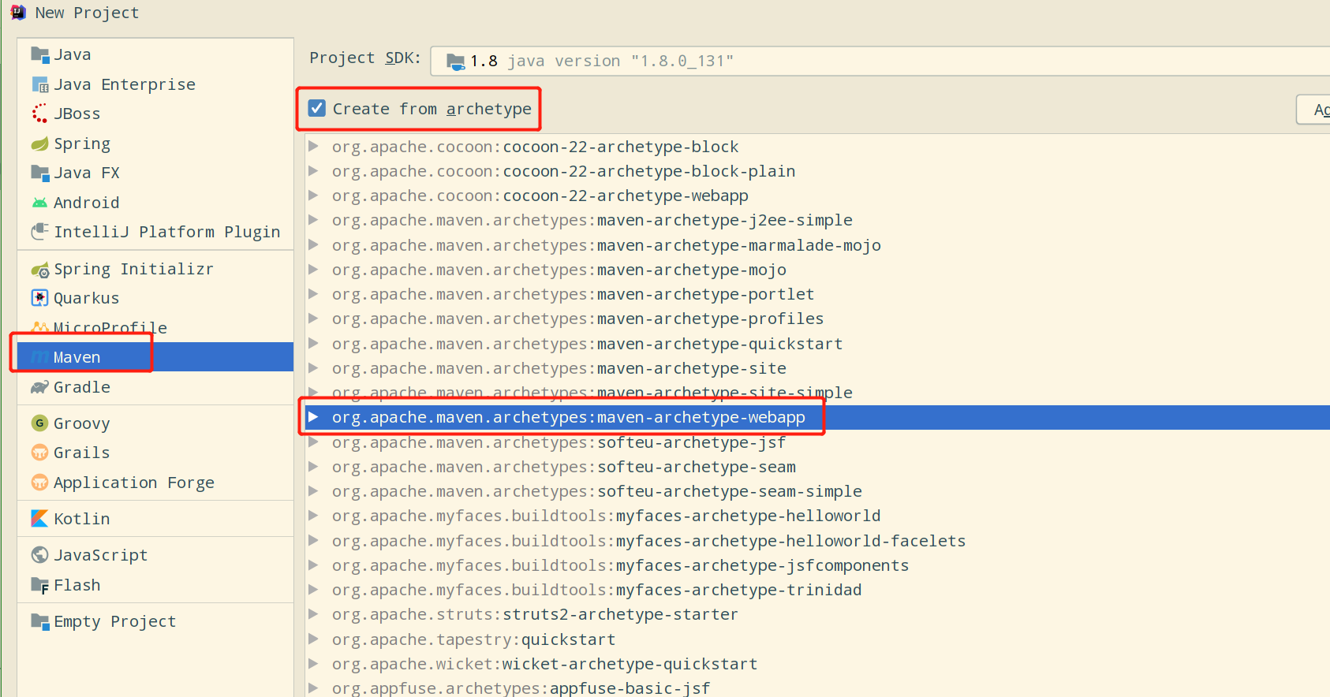Viewport: 1330px width, 697px height.
Task: Select Quarkus project type
Action: pyautogui.click(x=155, y=298)
